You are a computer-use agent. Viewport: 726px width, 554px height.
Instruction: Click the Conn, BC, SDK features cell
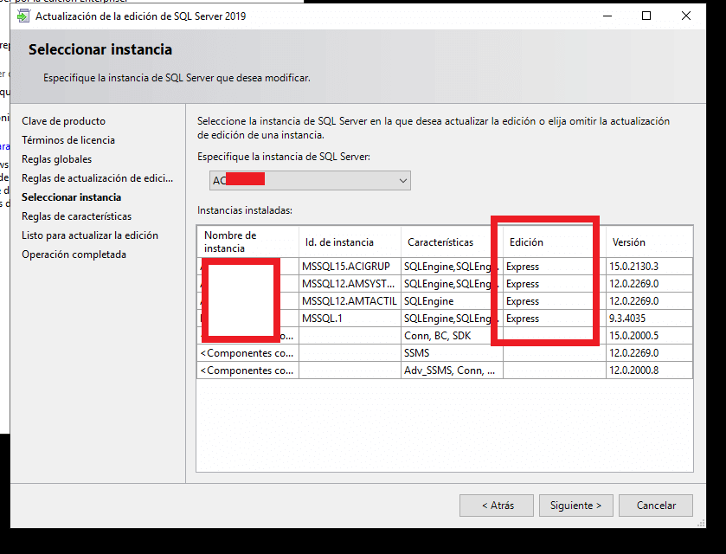click(x=452, y=335)
